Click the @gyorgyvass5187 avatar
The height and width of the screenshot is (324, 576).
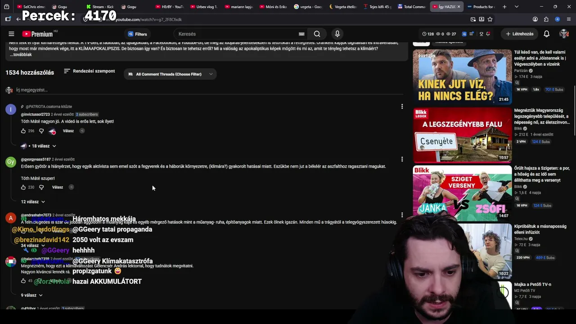pos(11,162)
